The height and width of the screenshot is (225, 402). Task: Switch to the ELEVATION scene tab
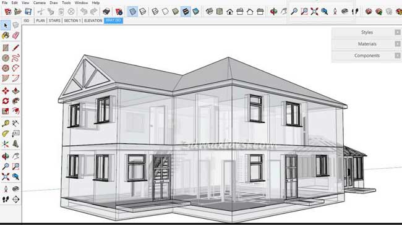point(93,20)
